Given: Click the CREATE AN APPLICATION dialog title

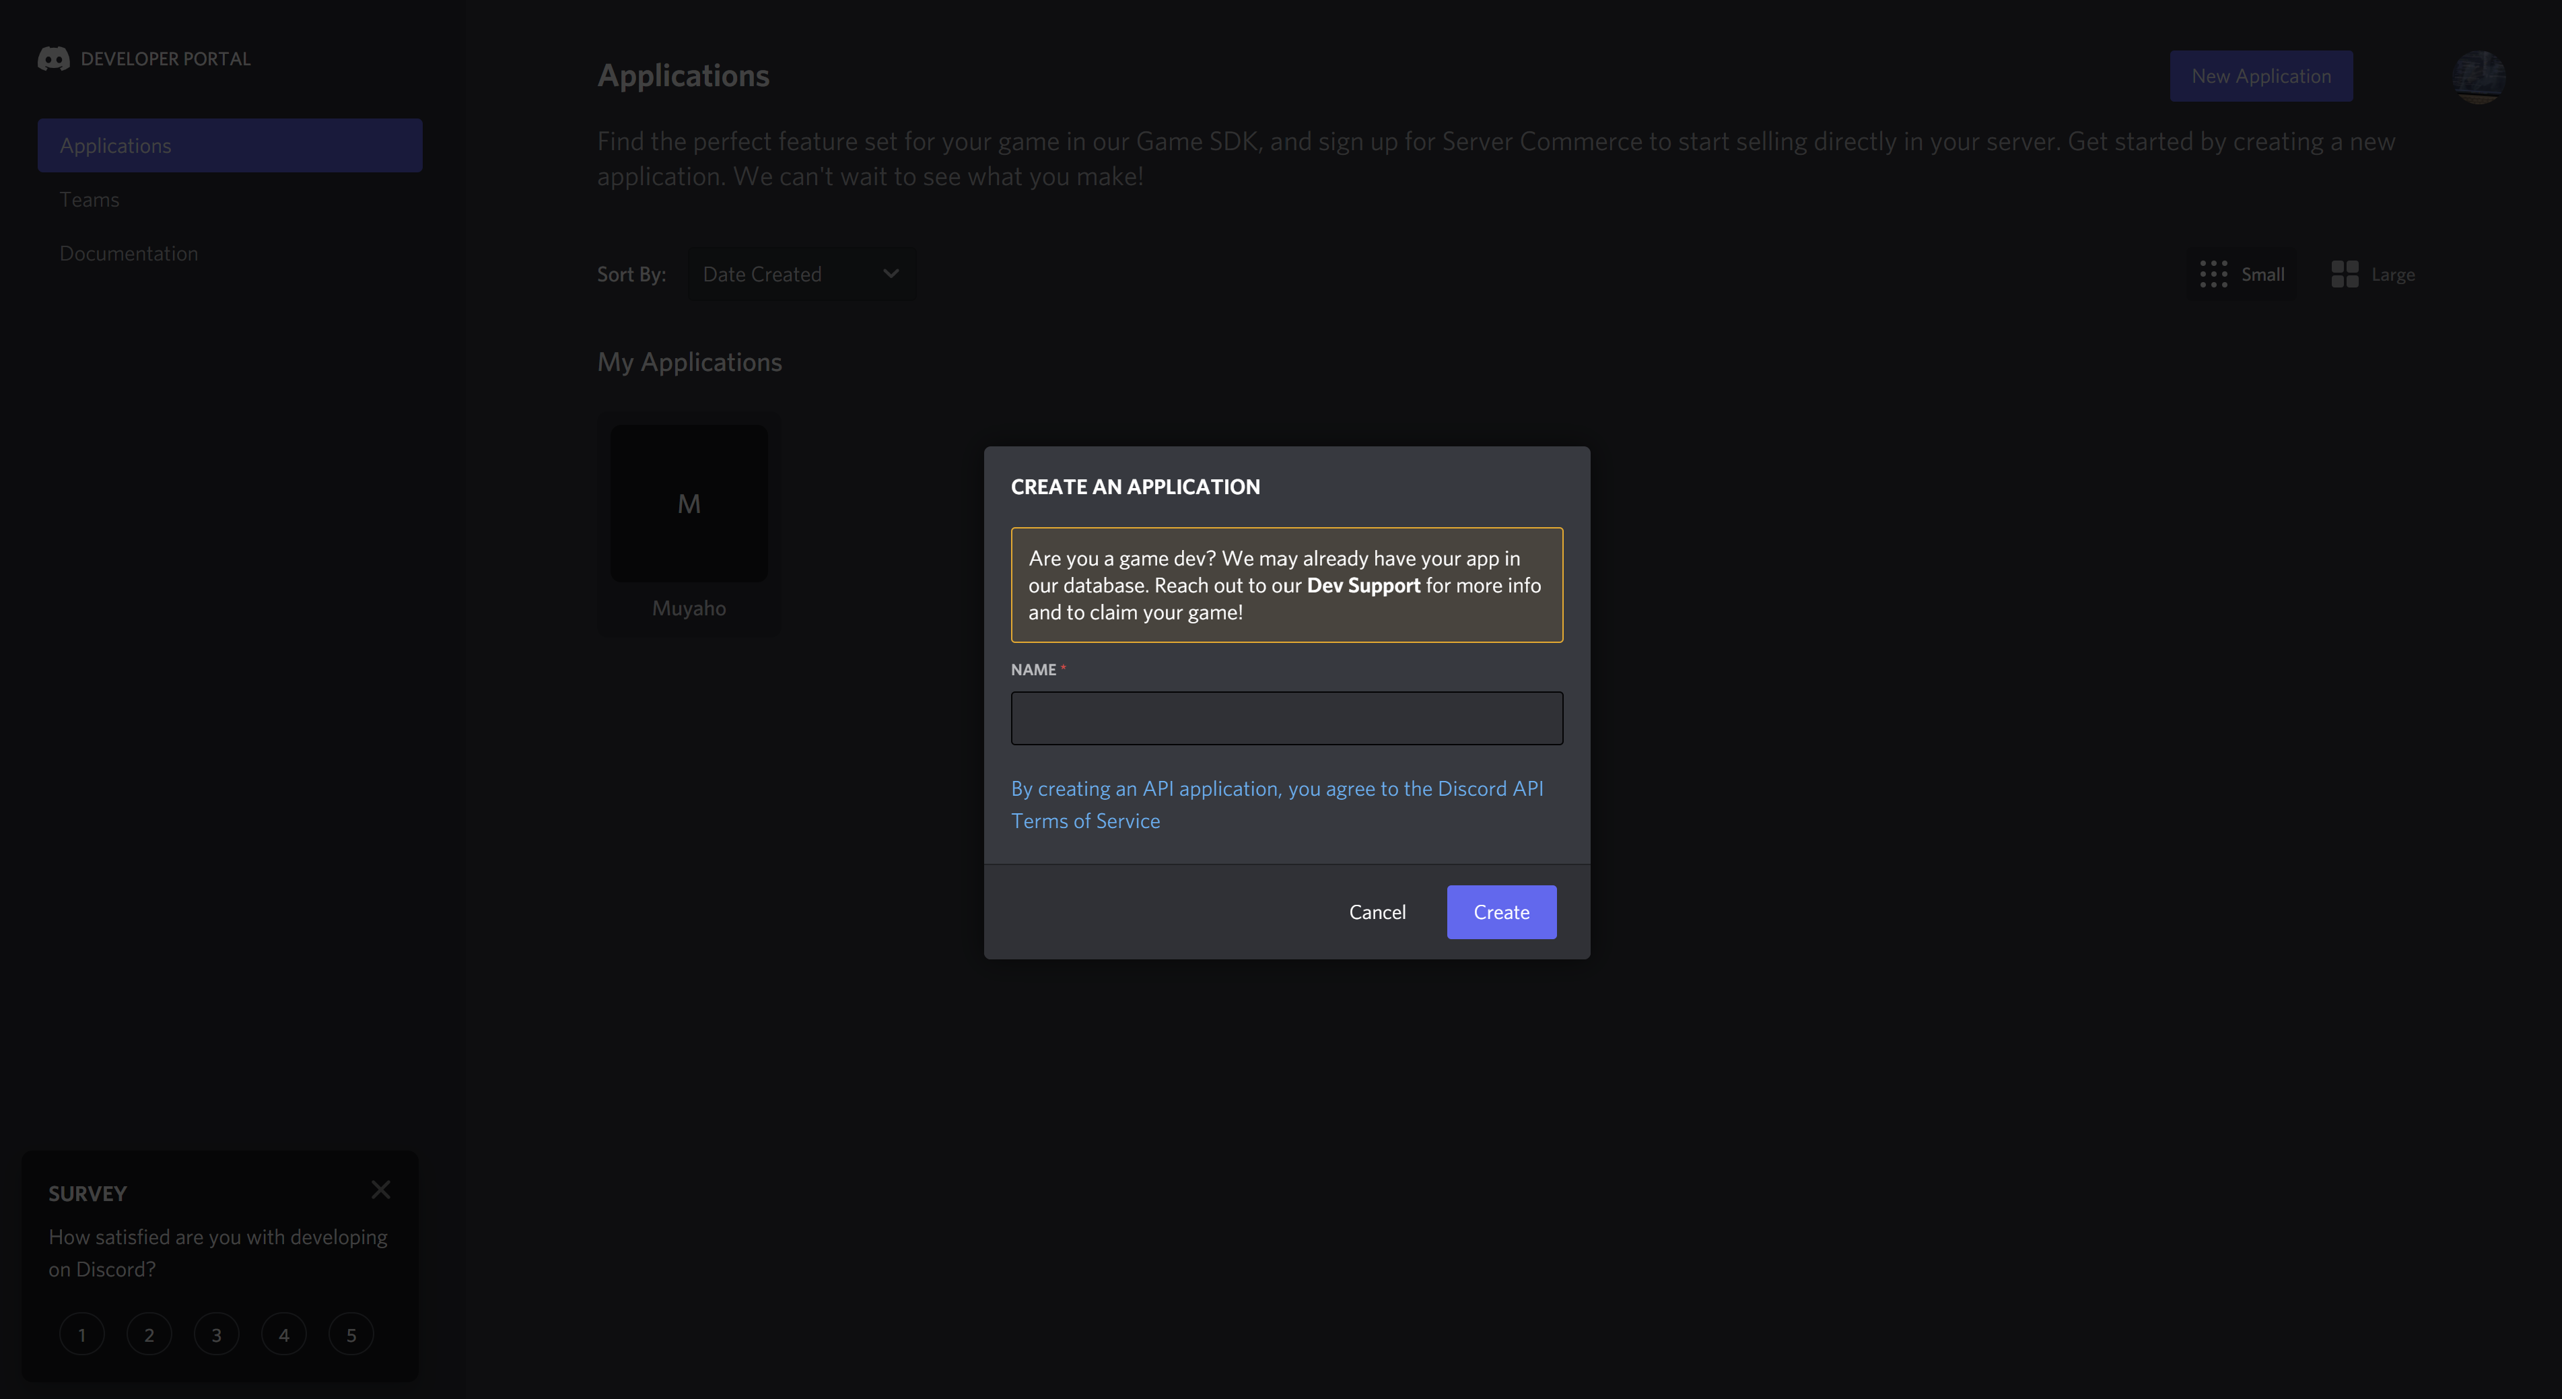Looking at the screenshot, I should click(x=1135, y=487).
